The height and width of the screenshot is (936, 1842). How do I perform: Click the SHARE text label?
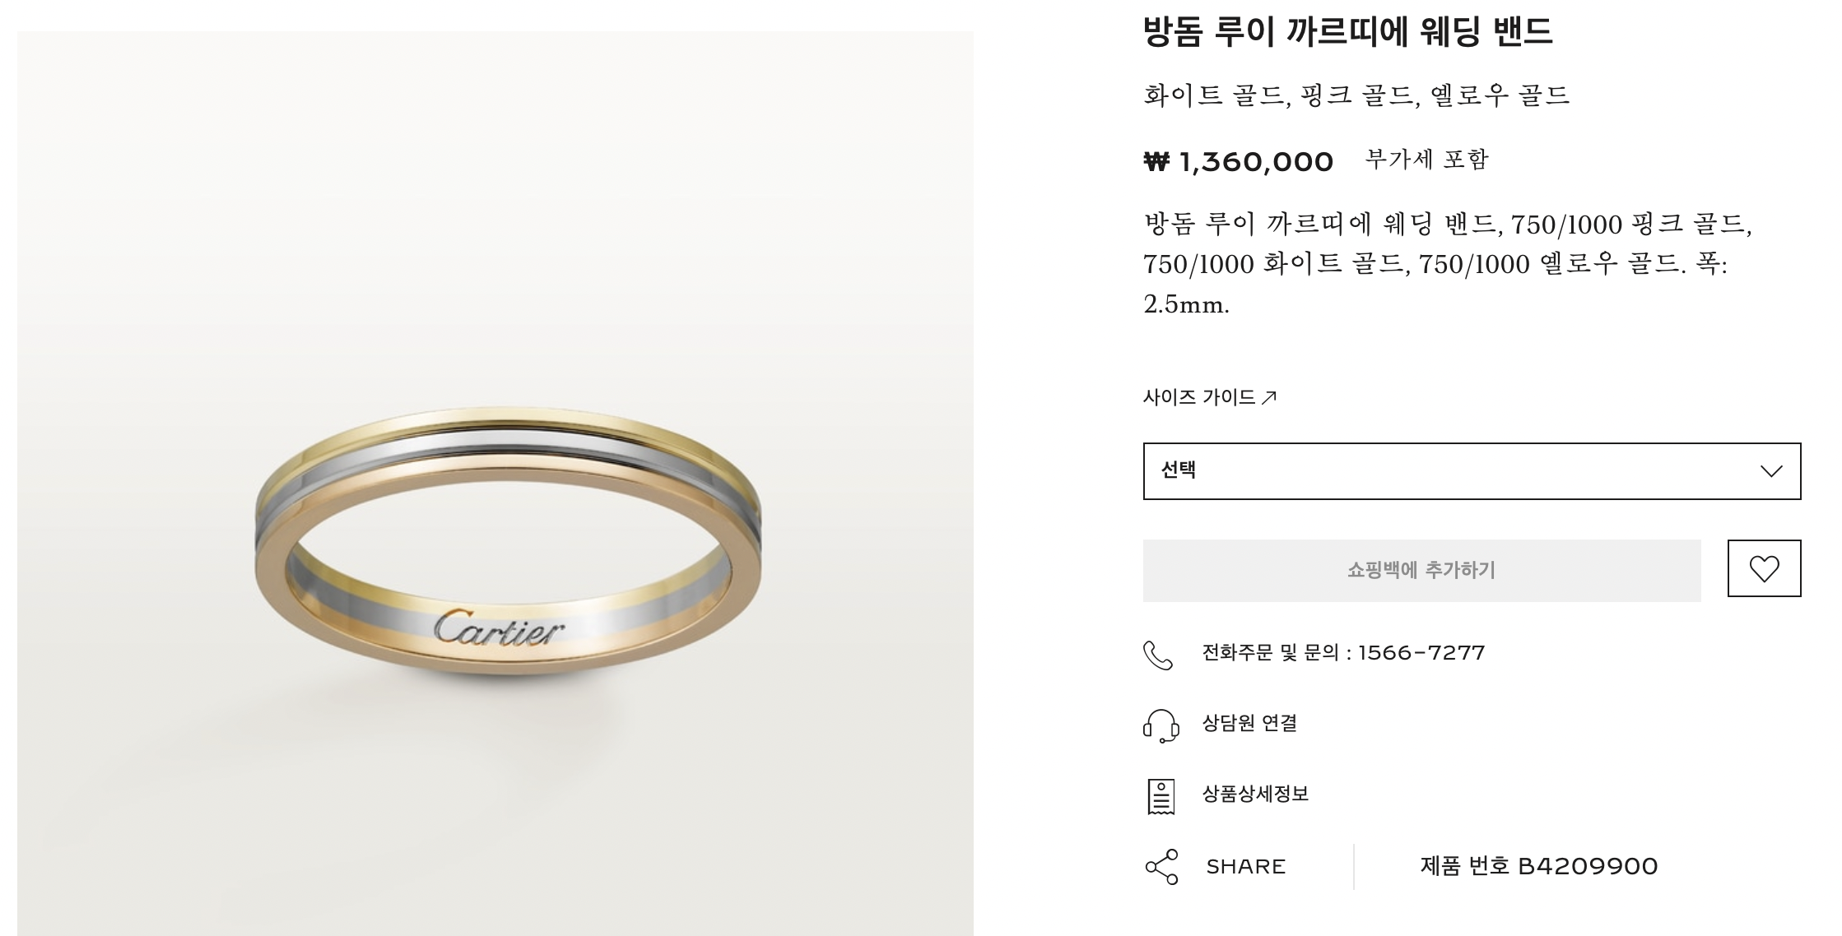coord(1245,867)
